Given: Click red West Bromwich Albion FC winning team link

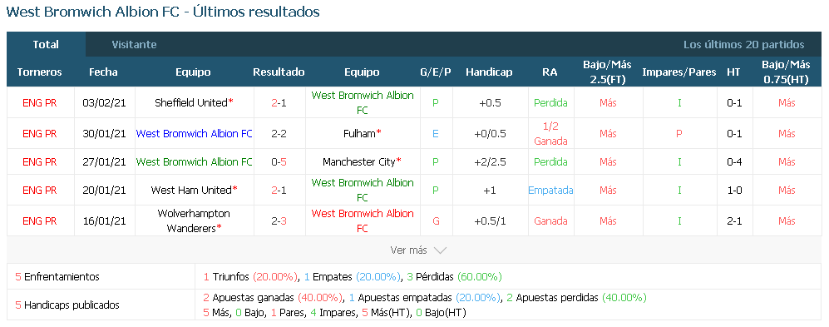Looking at the screenshot, I should [x=363, y=220].
